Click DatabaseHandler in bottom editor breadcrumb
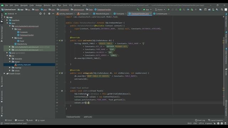This screenshot has width=228, height=128. (x=73, y=117)
